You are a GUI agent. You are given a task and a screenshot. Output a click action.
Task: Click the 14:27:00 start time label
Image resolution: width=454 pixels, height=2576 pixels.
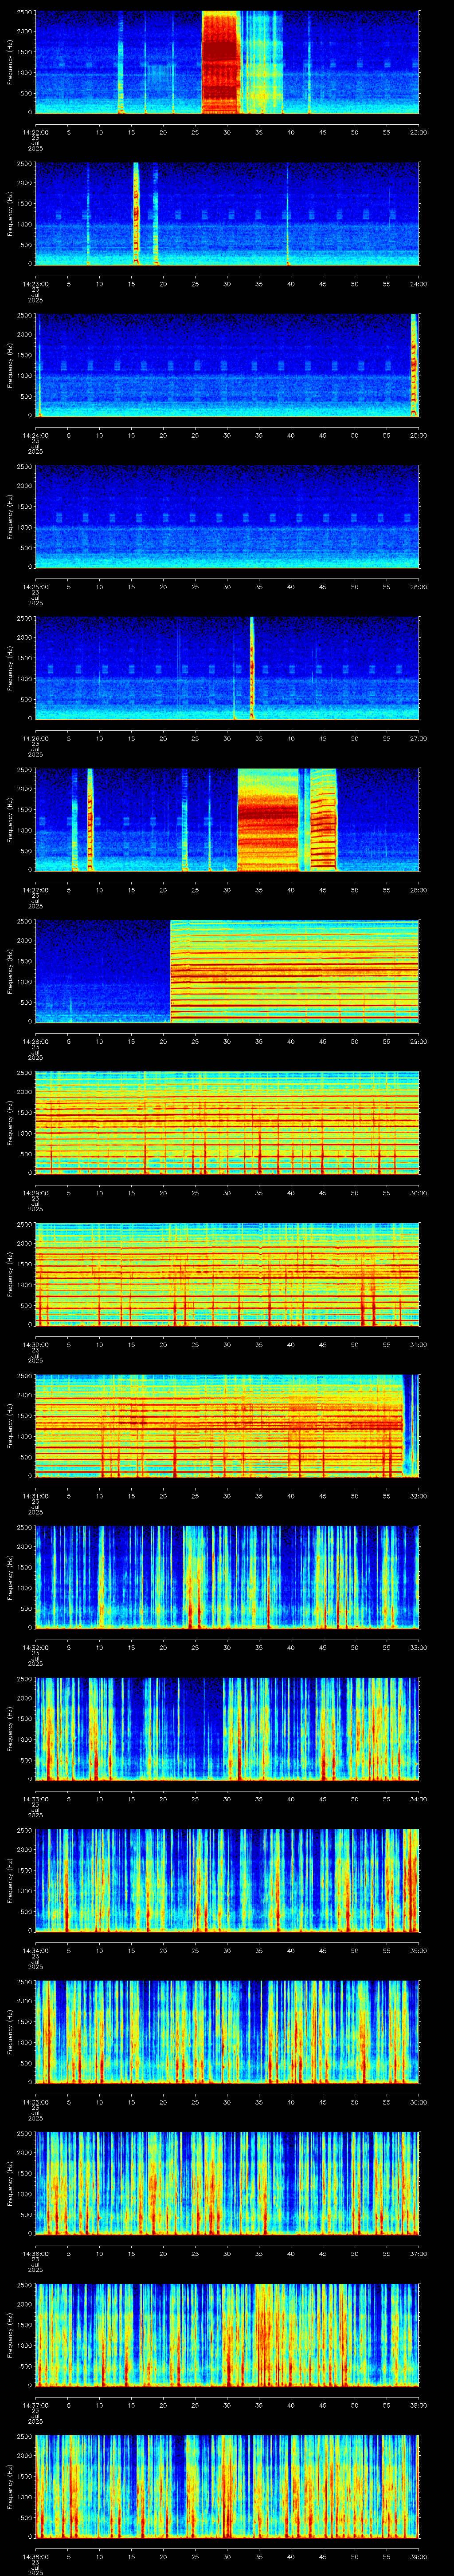35,890
